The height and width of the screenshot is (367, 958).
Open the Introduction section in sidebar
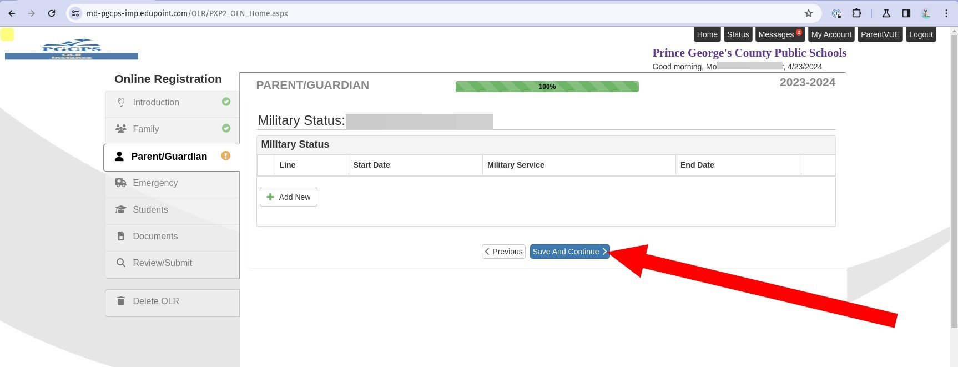click(x=156, y=103)
